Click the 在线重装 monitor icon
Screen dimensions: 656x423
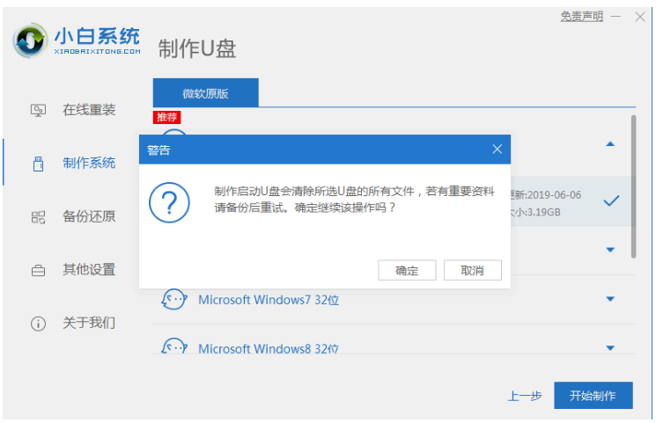point(38,111)
